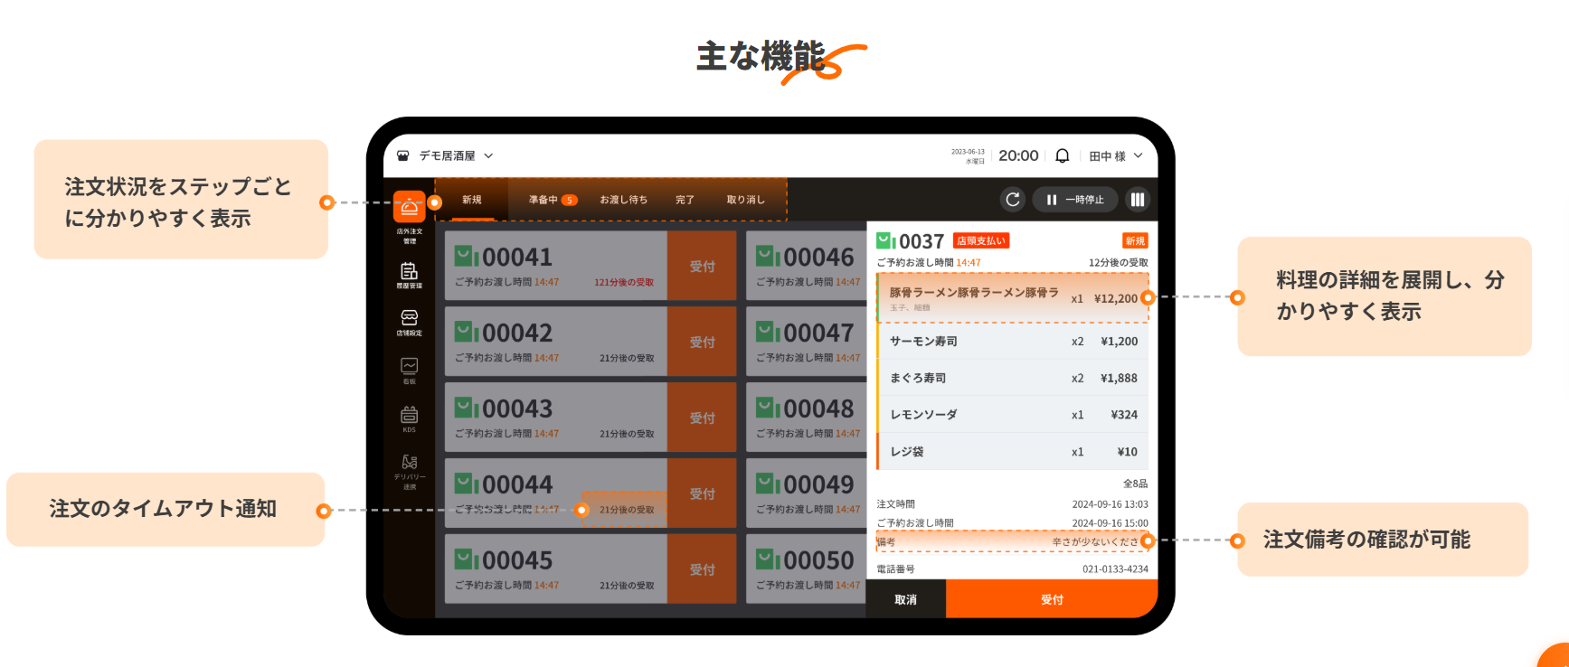Screen dimensions: 1569x667
Task: Select the 豚骨ラーメン item row
Action: [1013, 297]
